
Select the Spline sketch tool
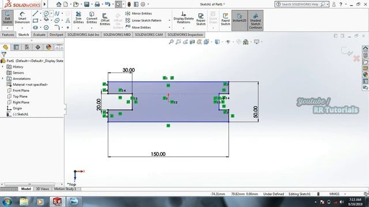pyautogui.click(x=57, y=14)
